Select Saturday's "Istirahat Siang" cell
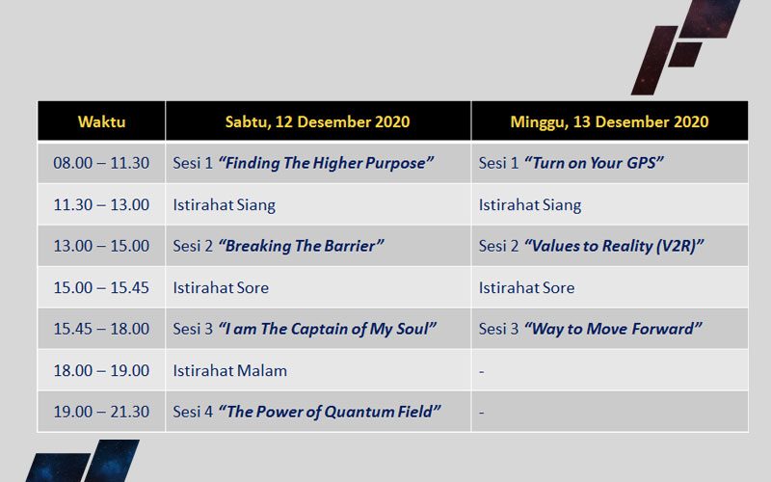The width and height of the screenshot is (771, 482). coord(224,204)
